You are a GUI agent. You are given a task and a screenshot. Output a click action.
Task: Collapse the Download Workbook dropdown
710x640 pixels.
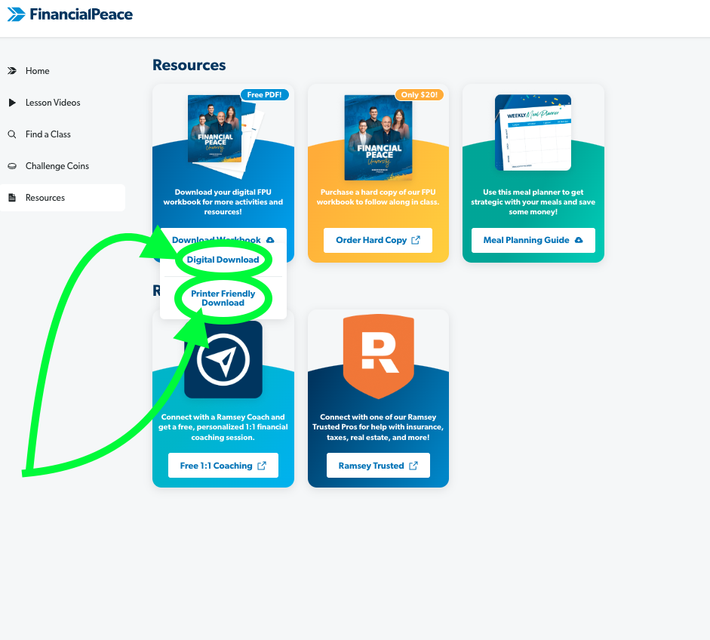click(x=223, y=236)
